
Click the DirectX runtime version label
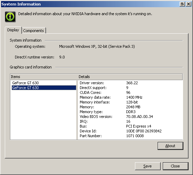tap(34, 57)
